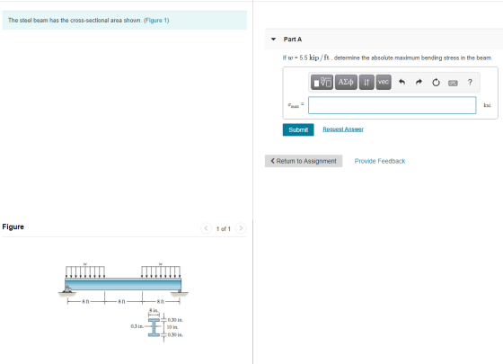Open the help question mark
This screenshot has height=364, width=503.
click(470, 83)
